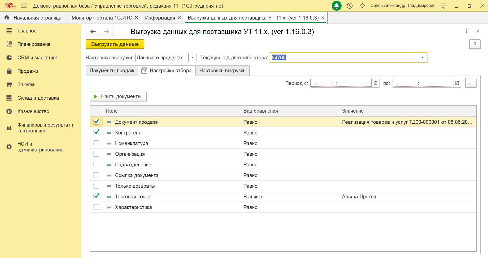Click period end по date field
488x258 pixels.
click(423, 83)
